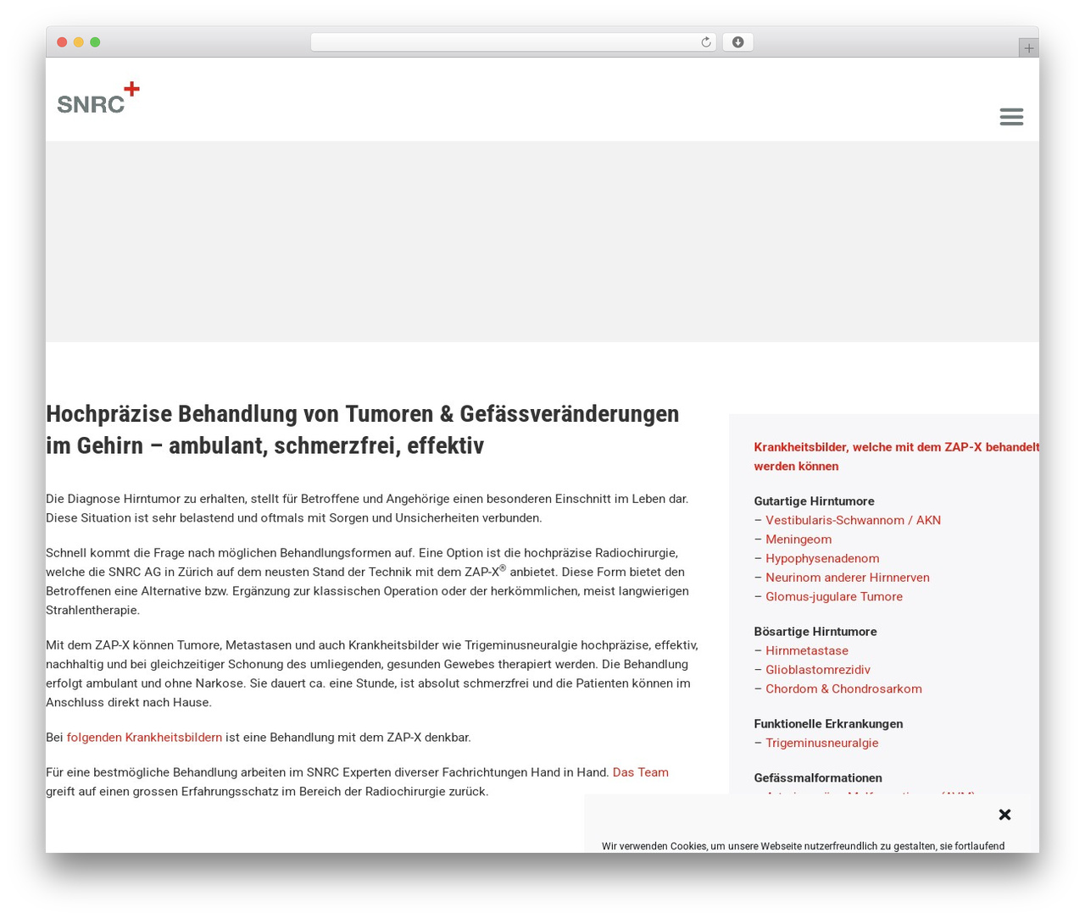
Task: Click the paragraph starting "Mit dem ZAP-X können Tumore"
Action: click(x=372, y=673)
